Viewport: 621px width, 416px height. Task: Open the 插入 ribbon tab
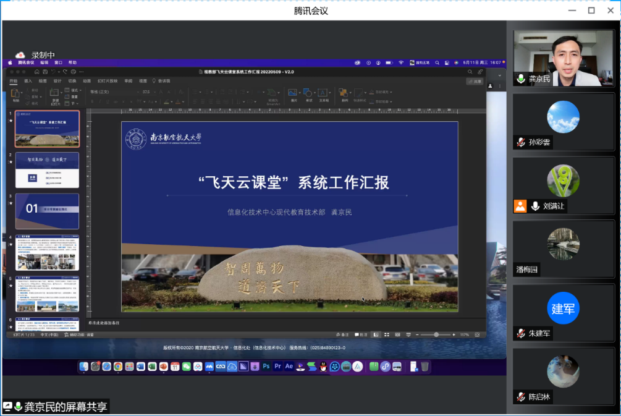28,81
